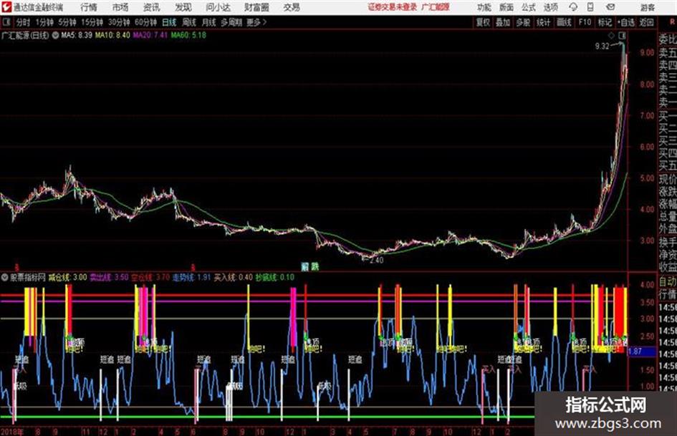677x436 pixels.
Task: Click the 抄底线: 0.10 label
Action: coord(274,278)
